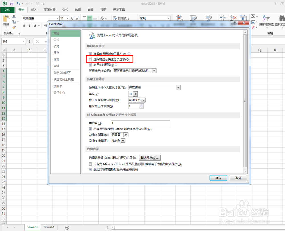This screenshot has height=231, width=285.
Task: Click the eraser Clear icon
Action: click(x=253, y=27)
